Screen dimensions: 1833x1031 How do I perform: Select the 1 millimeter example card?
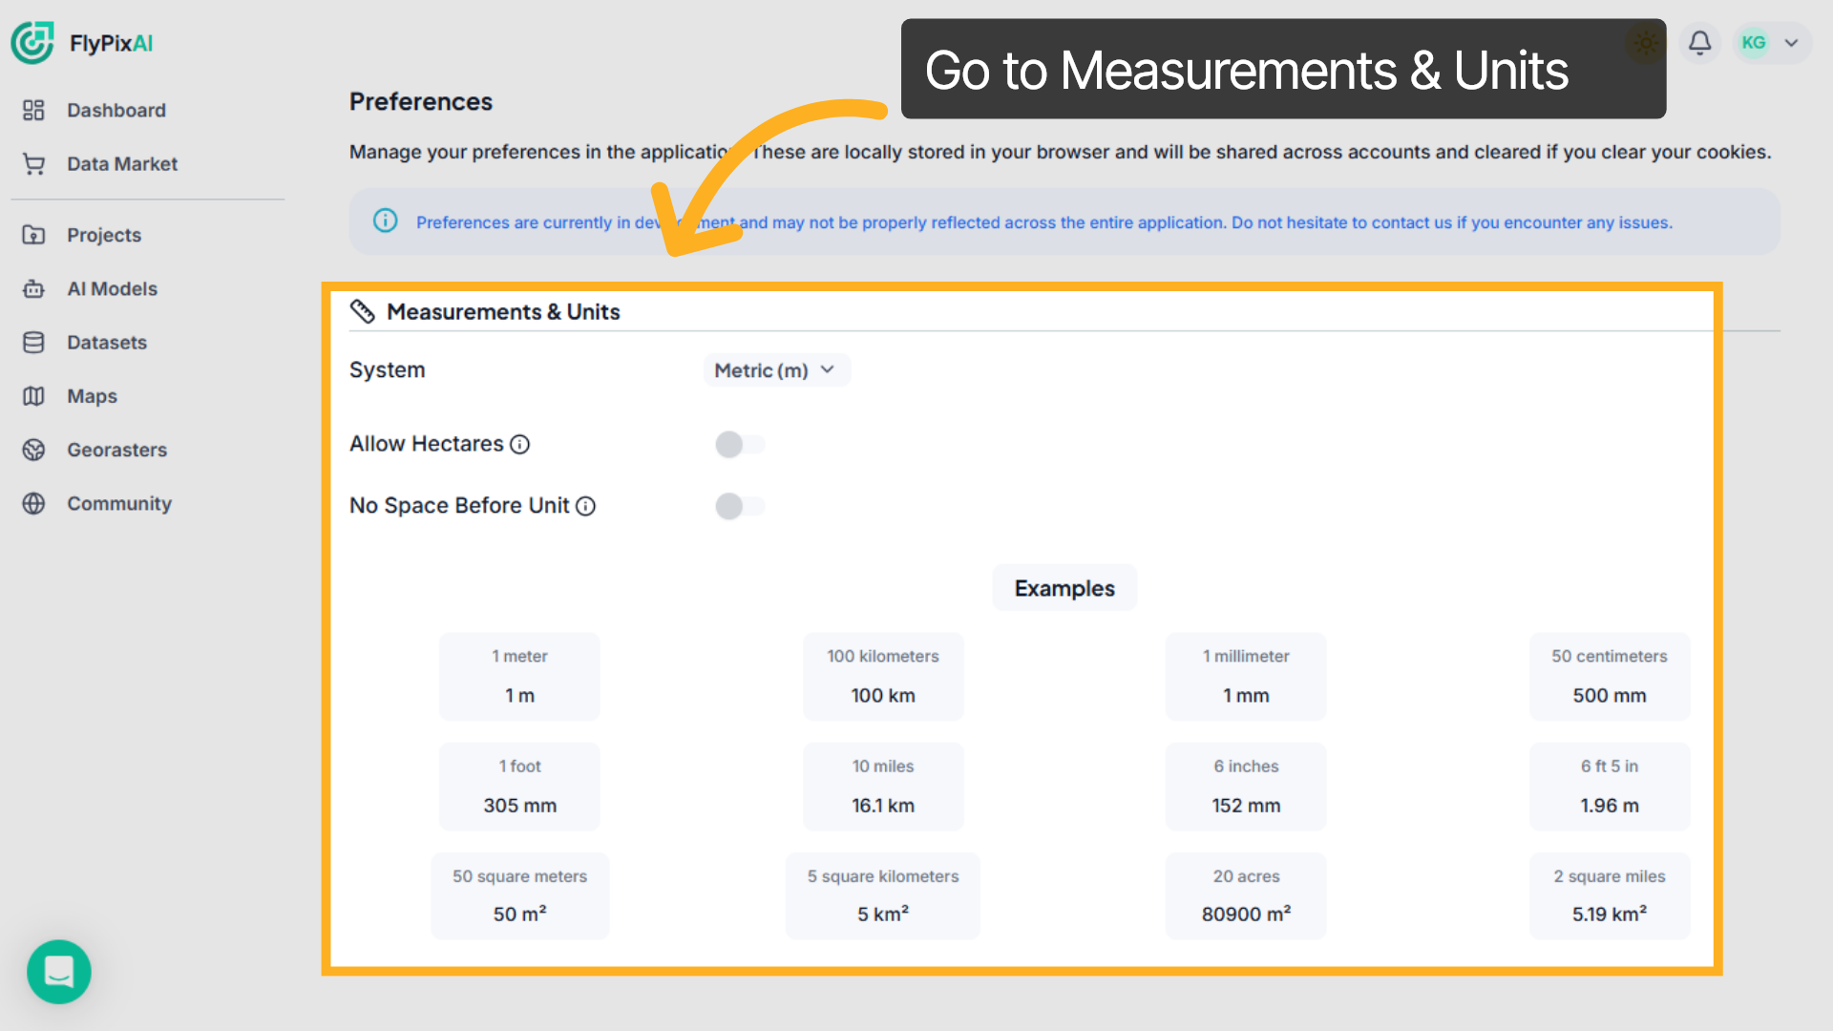coord(1246,677)
